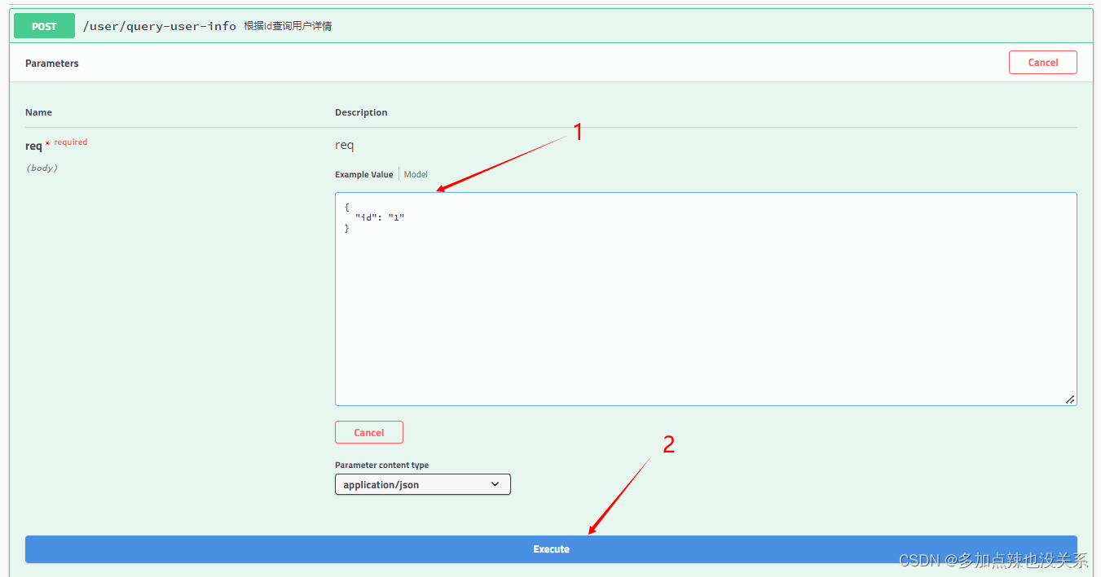Click the green POST method badge
The height and width of the screenshot is (577, 1101).
pos(44,26)
